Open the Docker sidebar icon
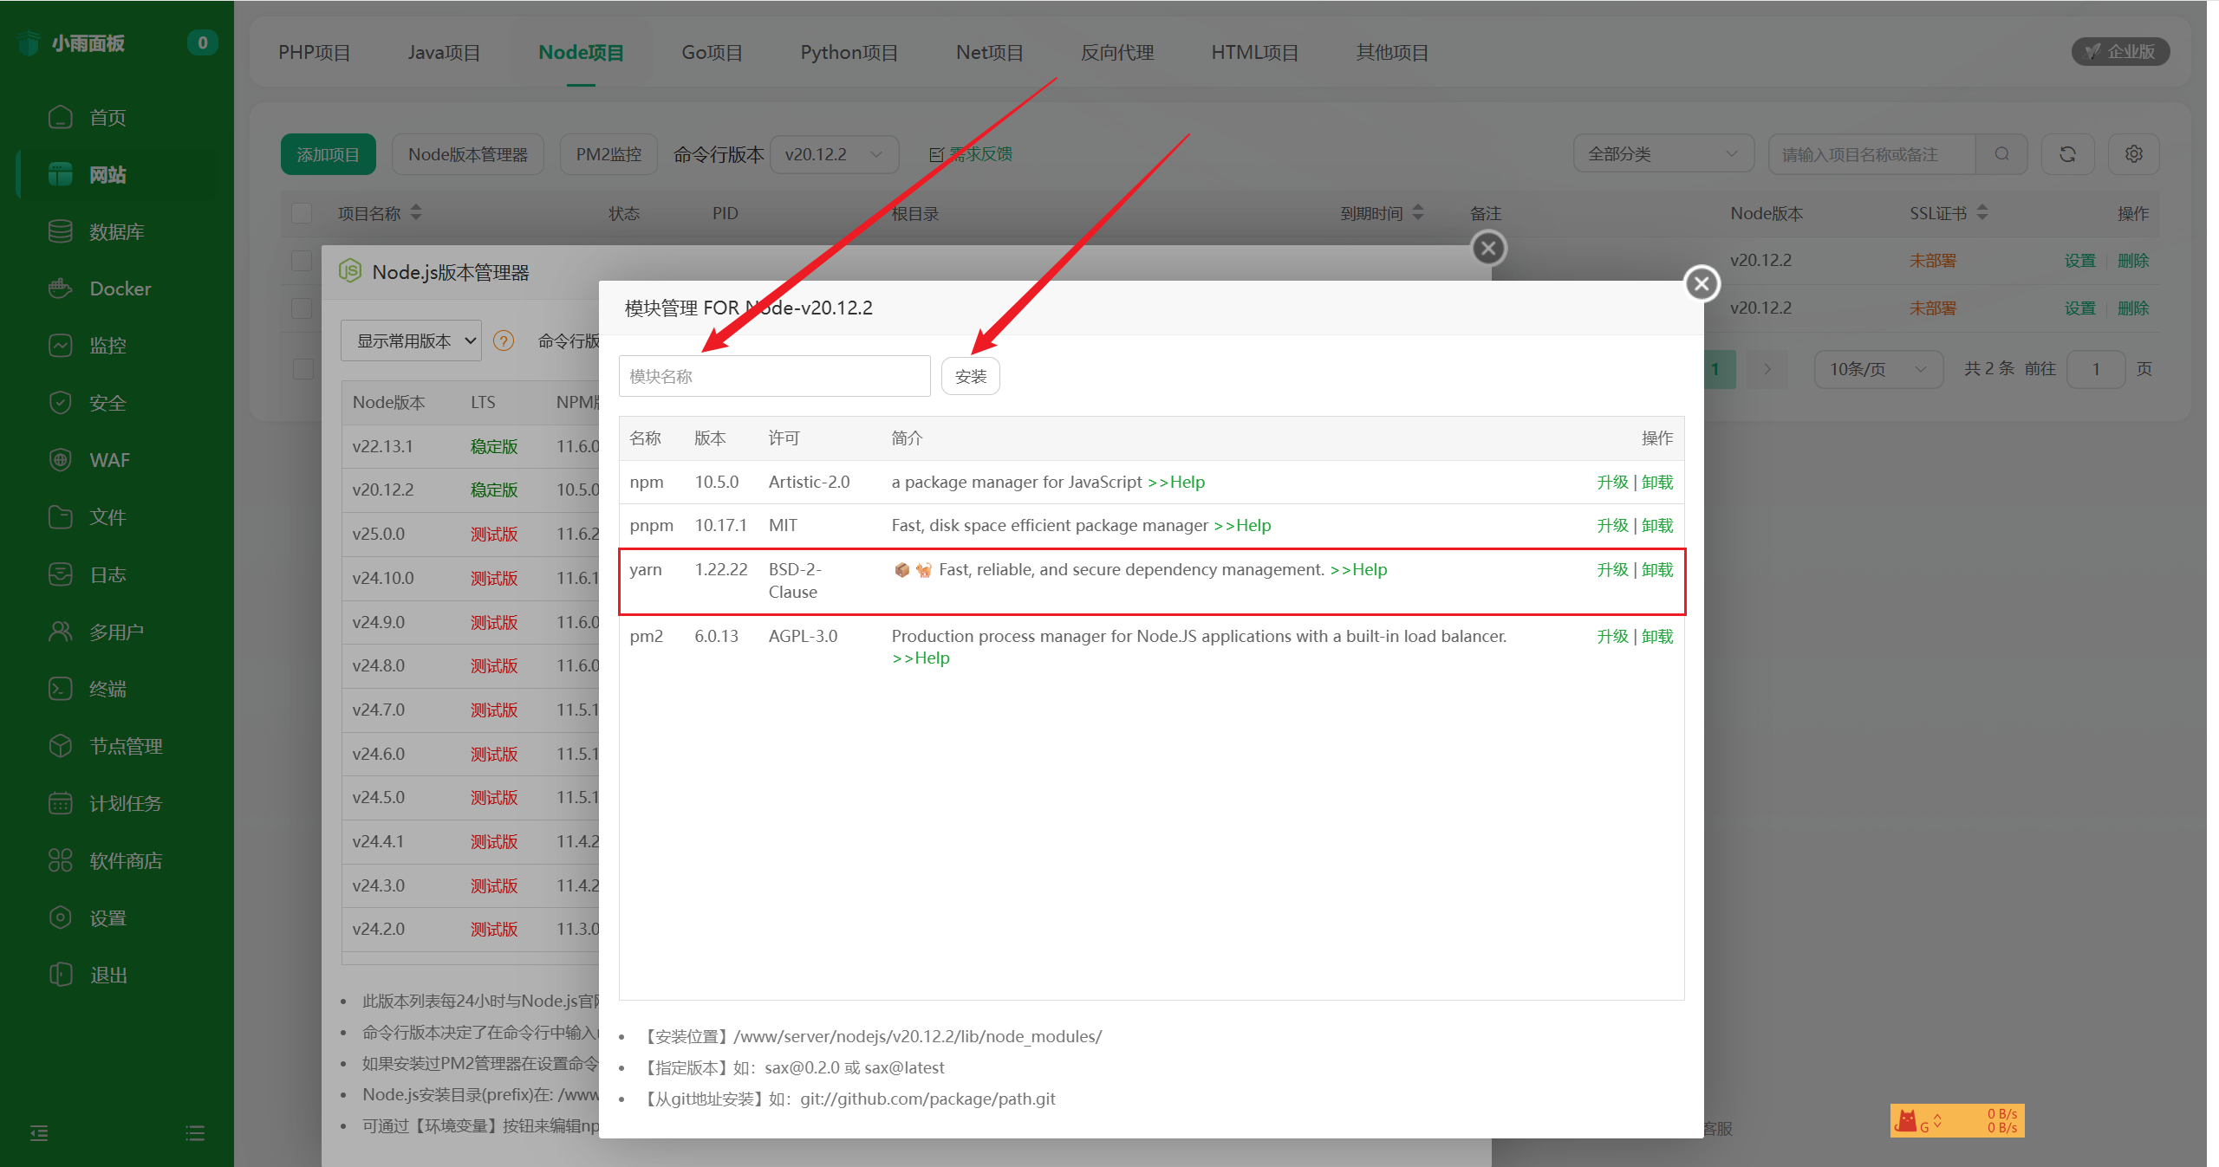2219x1167 pixels. pyautogui.click(x=60, y=289)
